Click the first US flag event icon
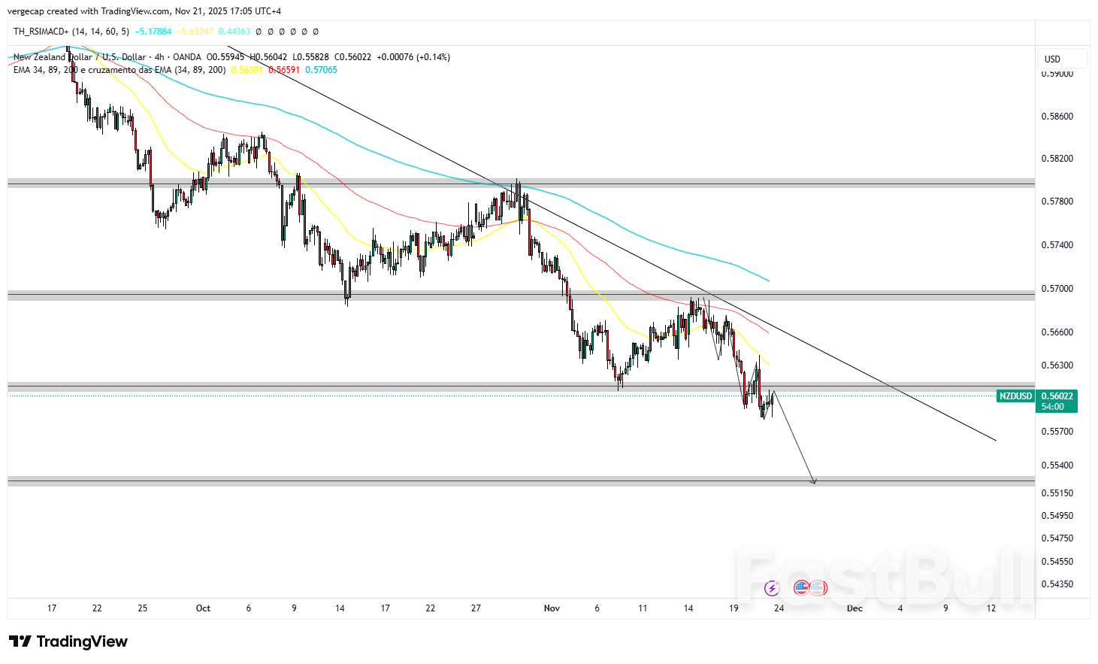This screenshot has width=1098, height=664. coord(801,587)
